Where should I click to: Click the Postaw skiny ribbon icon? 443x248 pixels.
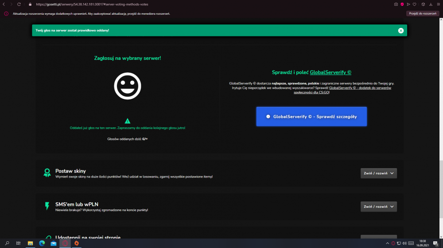(x=47, y=173)
